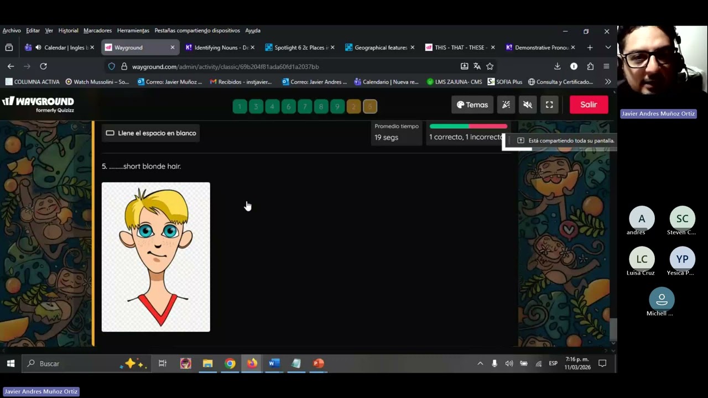Image resolution: width=708 pixels, height=398 pixels.
Task: Close the Wayground tab
Action: [173, 48]
